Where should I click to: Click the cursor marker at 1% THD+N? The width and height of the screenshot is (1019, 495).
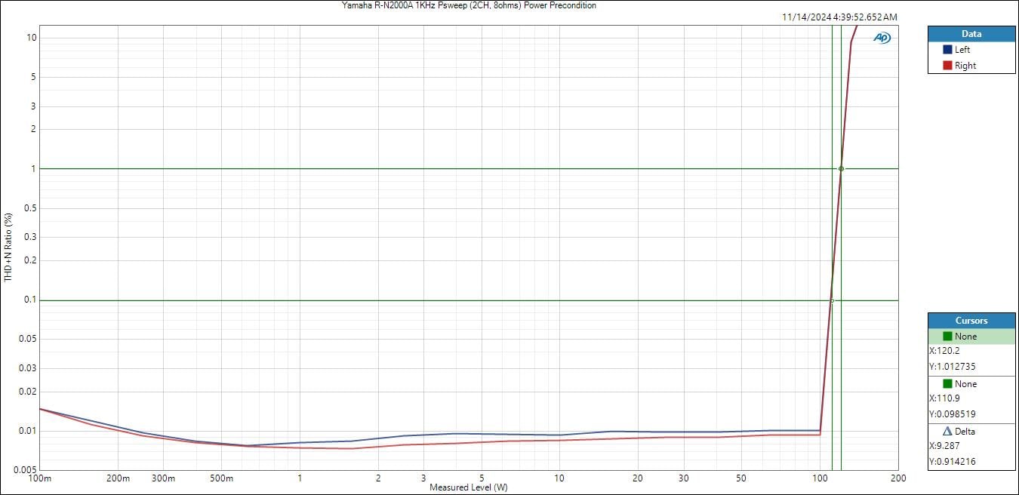click(841, 168)
